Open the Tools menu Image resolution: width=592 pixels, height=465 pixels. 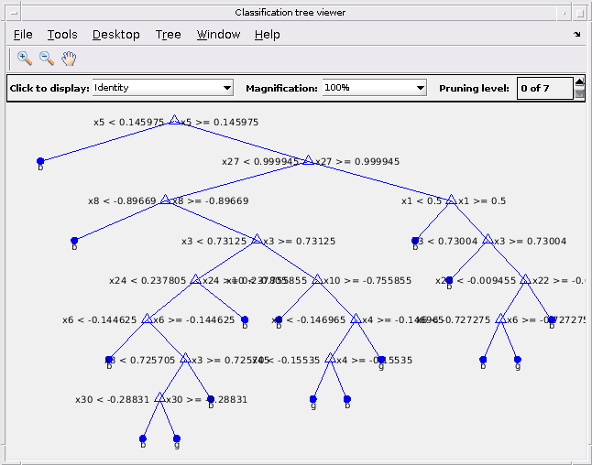coord(62,34)
